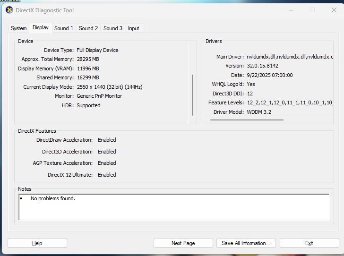This screenshot has width=344, height=256.
Task: Select the Feature Levels value text
Action: [x=290, y=102]
